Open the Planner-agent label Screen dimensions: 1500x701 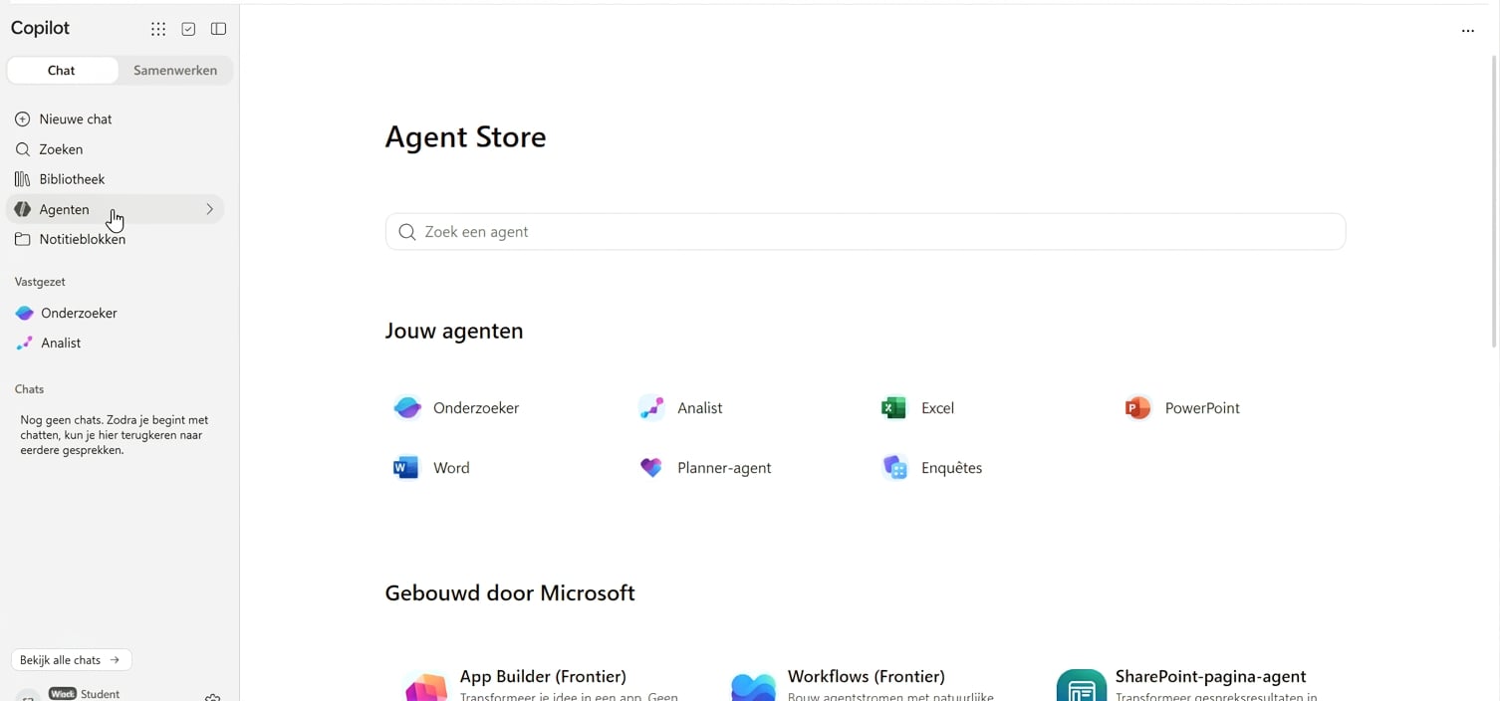point(724,468)
